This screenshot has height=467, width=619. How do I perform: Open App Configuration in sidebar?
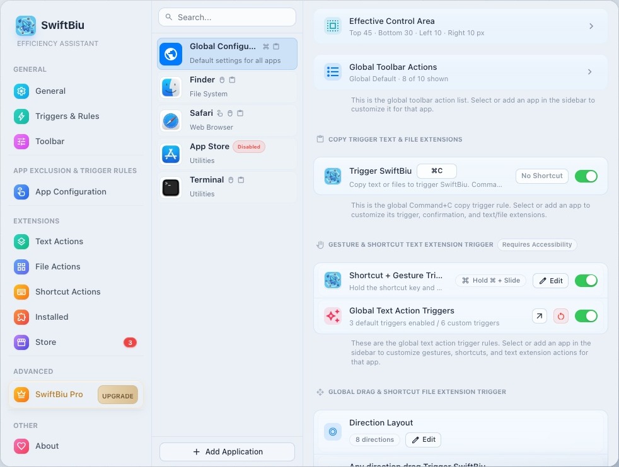click(x=76, y=192)
